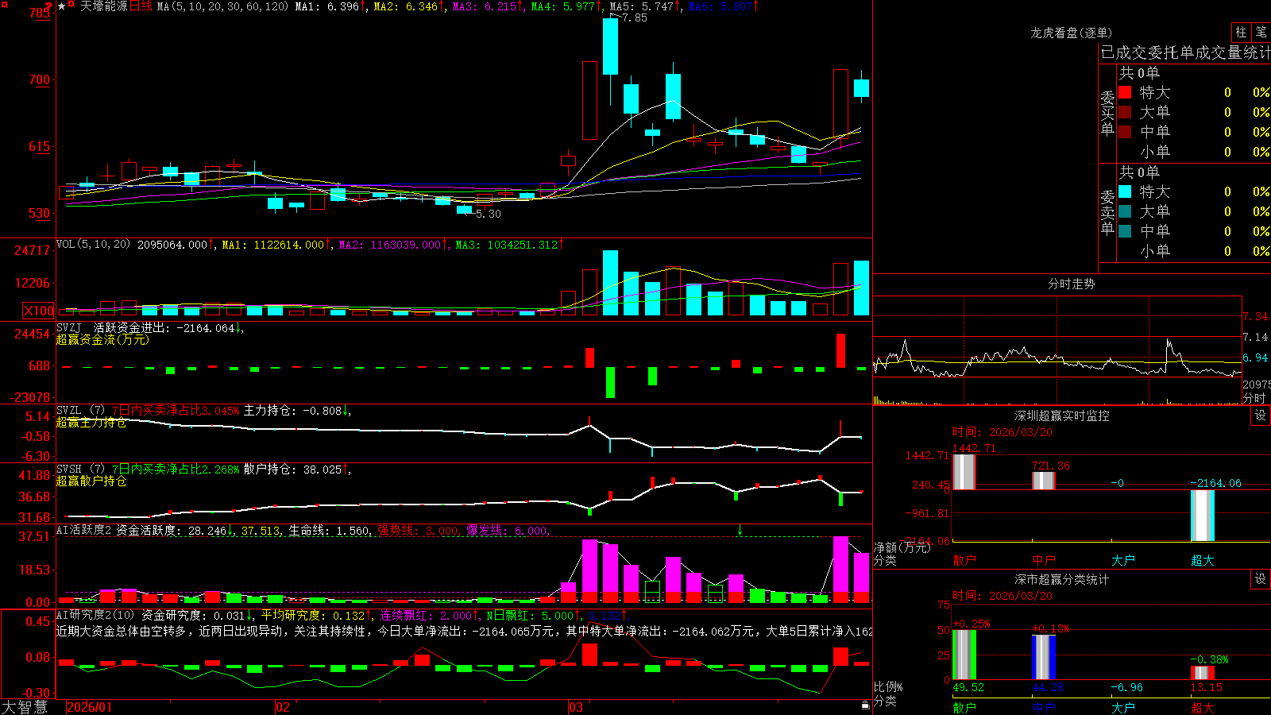Click the lock icon at chart bottom right
The height and width of the screenshot is (715, 1271).
[866, 705]
